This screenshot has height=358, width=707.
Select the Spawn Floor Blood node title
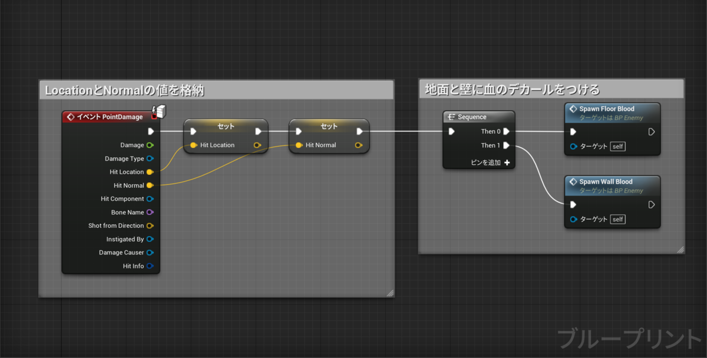(607, 109)
